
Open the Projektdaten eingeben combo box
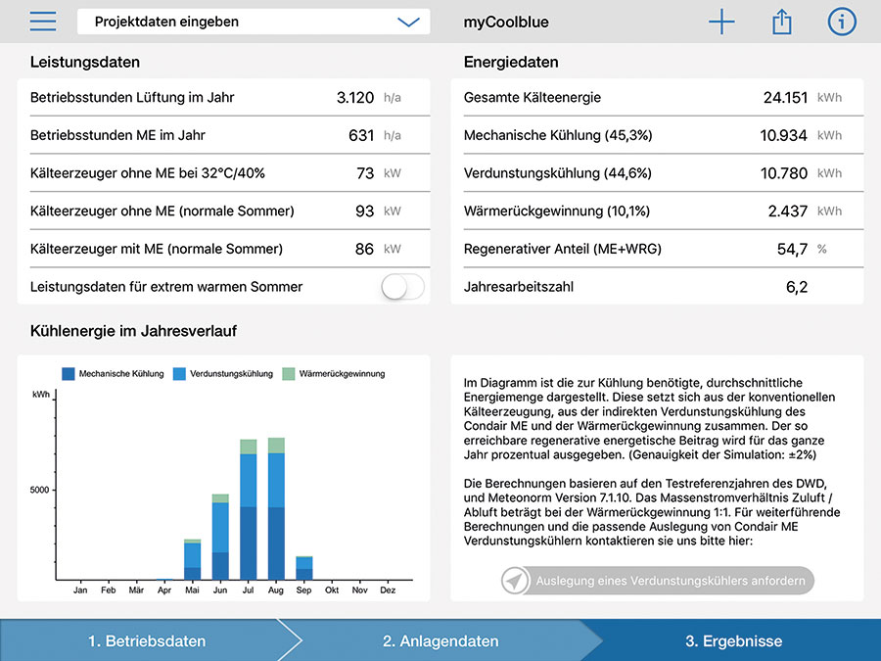[x=254, y=22]
